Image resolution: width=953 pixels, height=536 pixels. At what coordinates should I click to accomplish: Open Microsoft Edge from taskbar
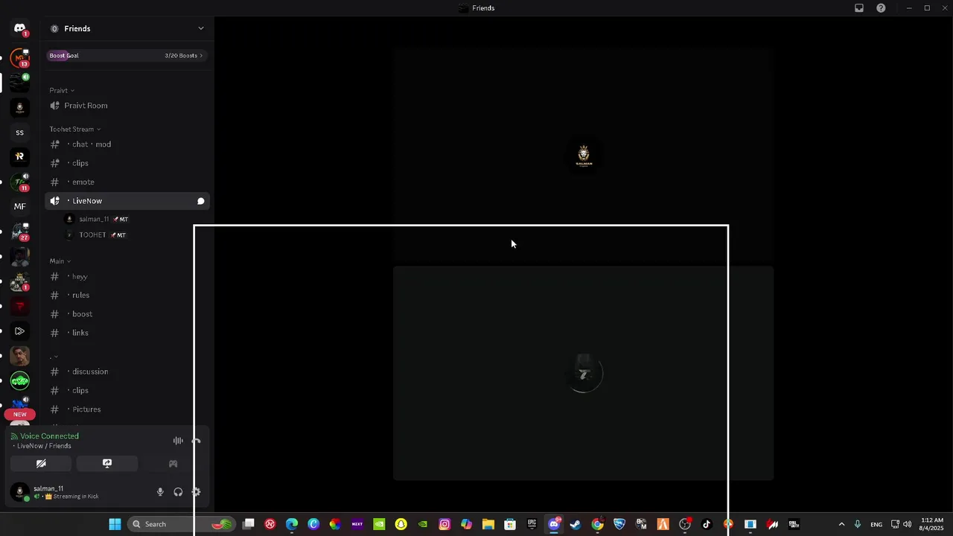tap(292, 524)
